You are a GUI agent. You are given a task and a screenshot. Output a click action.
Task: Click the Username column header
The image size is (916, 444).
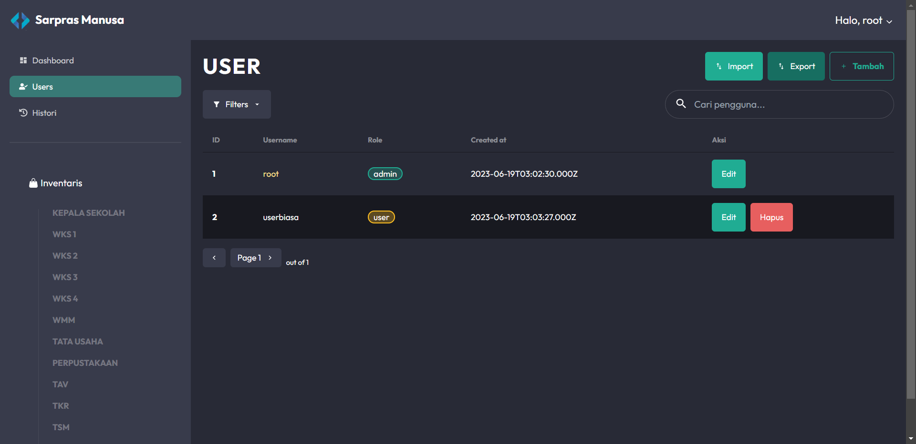pyautogui.click(x=280, y=140)
